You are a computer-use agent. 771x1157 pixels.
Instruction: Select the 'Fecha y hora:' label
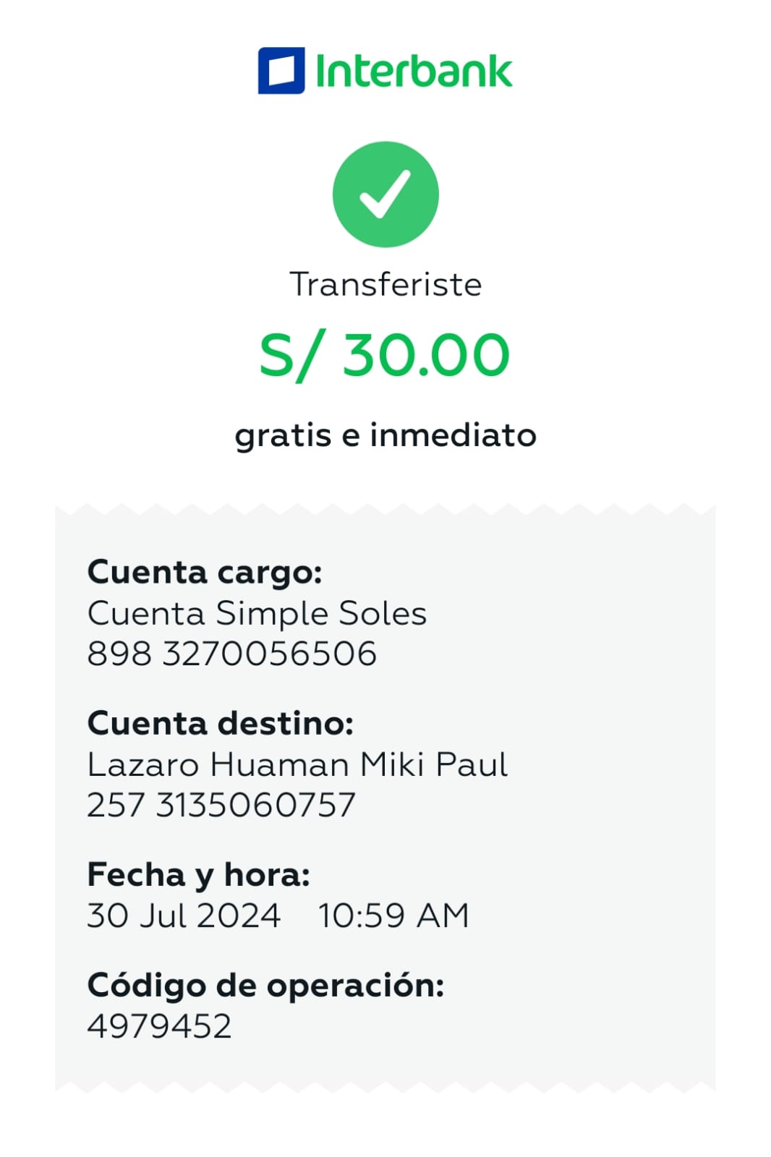(198, 874)
